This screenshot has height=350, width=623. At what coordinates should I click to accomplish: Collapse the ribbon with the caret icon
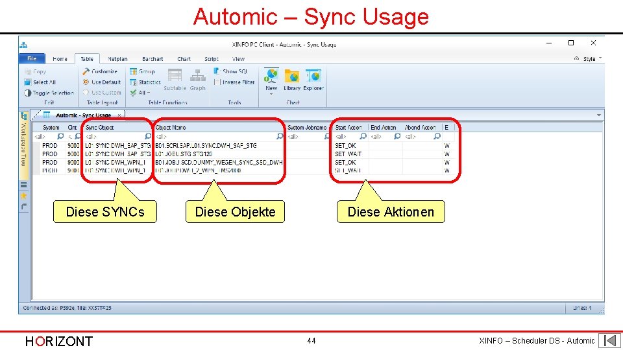[x=576, y=58]
